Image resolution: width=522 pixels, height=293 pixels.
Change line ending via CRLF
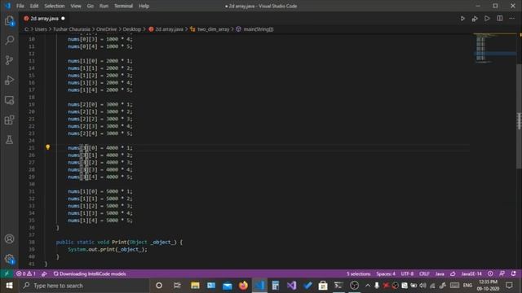(424, 273)
